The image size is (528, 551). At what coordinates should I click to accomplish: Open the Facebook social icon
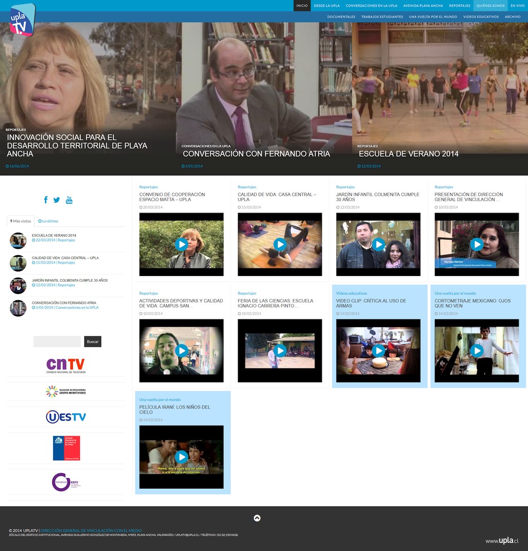[46, 200]
